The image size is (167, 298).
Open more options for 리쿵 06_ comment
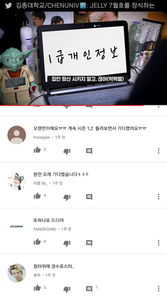pyautogui.click(x=159, y=197)
